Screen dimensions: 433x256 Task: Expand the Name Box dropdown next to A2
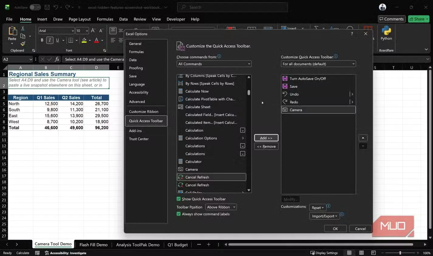coord(31,59)
